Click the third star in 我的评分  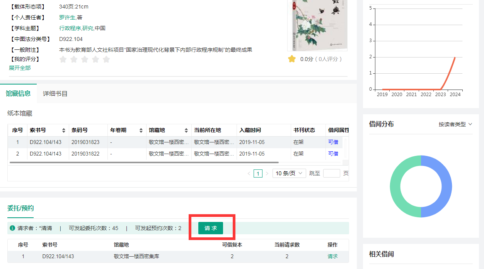pyautogui.click(x=85, y=59)
